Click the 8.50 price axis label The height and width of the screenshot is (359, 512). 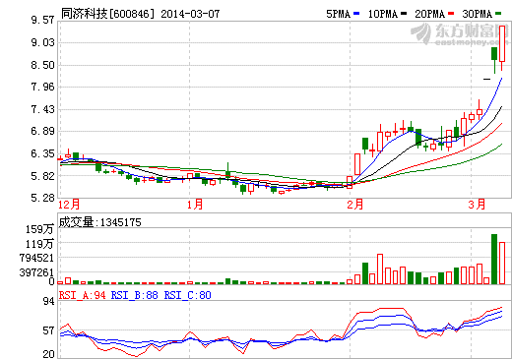[42, 65]
